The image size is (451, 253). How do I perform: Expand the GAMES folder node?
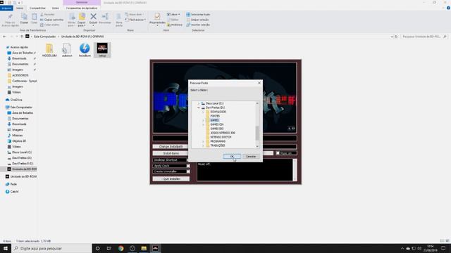tap(203, 120)
